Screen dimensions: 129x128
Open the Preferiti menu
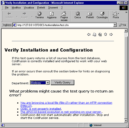(41, 7)
